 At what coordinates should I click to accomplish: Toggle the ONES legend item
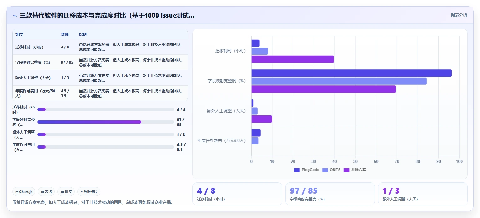(x=331, y=170)
